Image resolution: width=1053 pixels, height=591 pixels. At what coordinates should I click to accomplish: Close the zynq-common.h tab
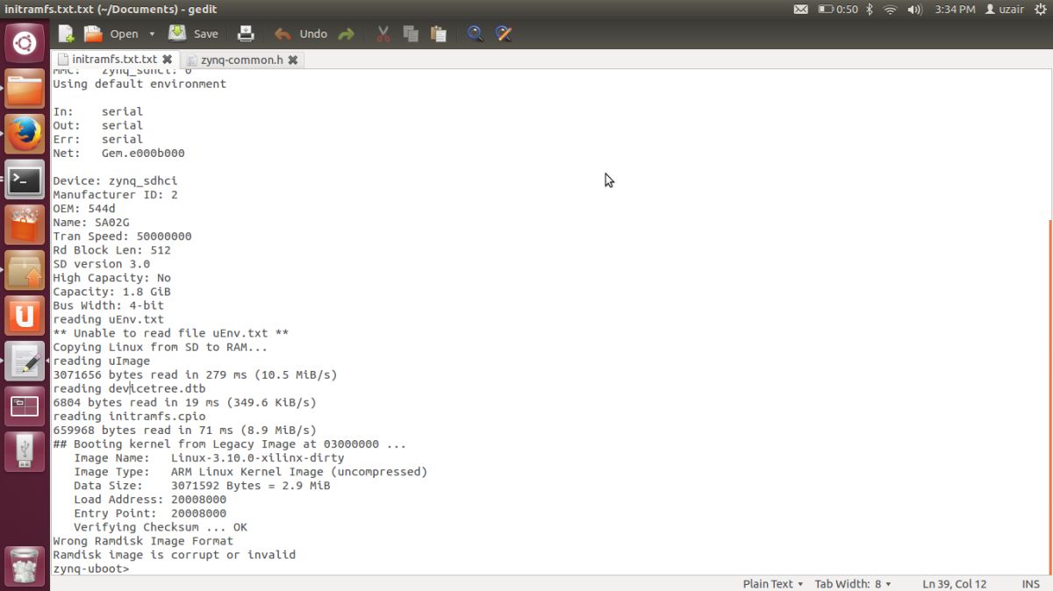pyautogui.click(x=292, y=60)
